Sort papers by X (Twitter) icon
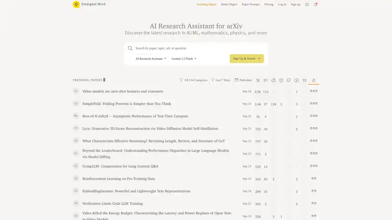 258,80
